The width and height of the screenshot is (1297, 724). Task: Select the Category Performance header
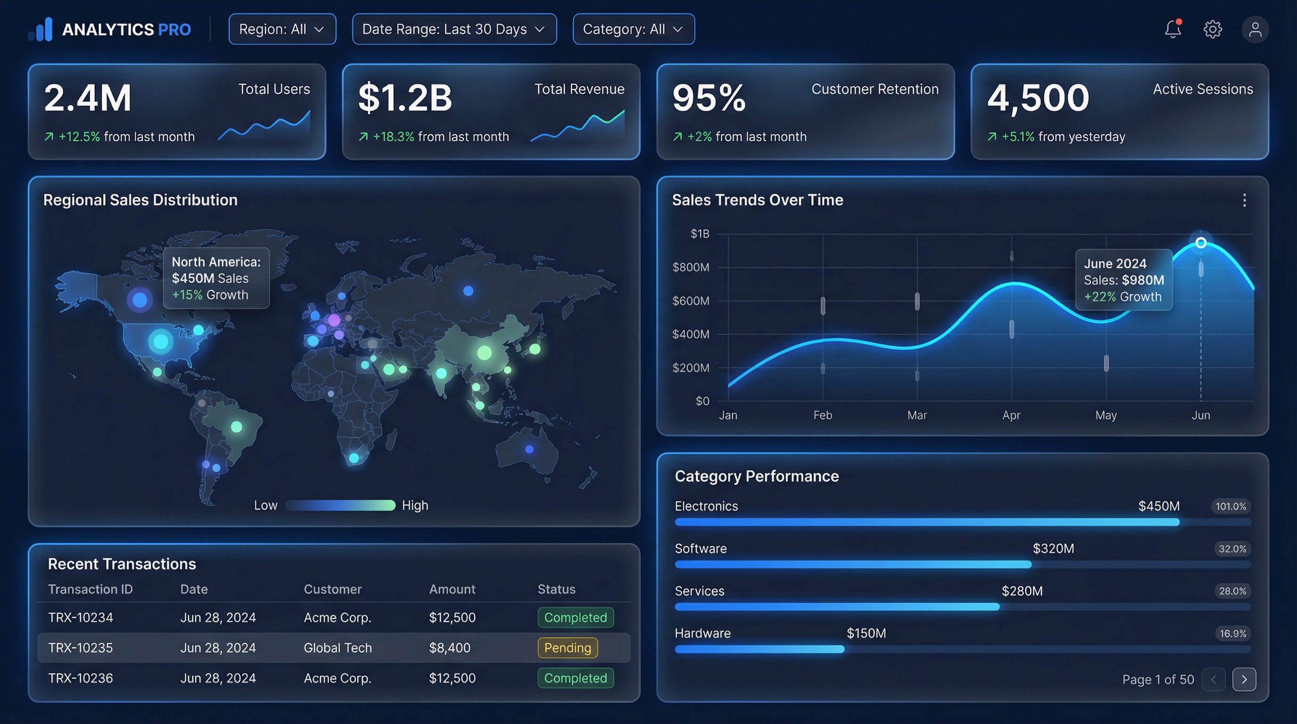(757, 476)
